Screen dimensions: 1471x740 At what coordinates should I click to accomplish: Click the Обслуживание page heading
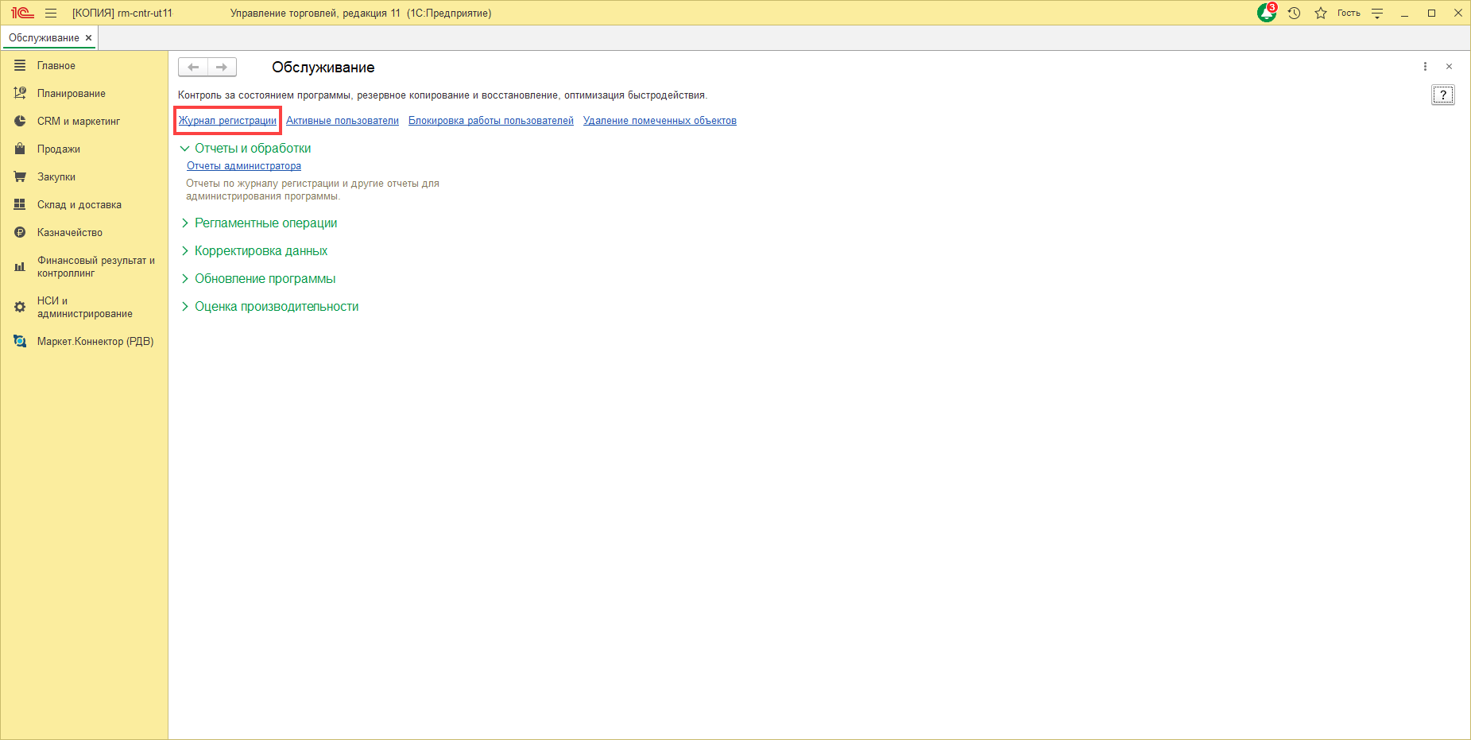(x=323, y=68)
